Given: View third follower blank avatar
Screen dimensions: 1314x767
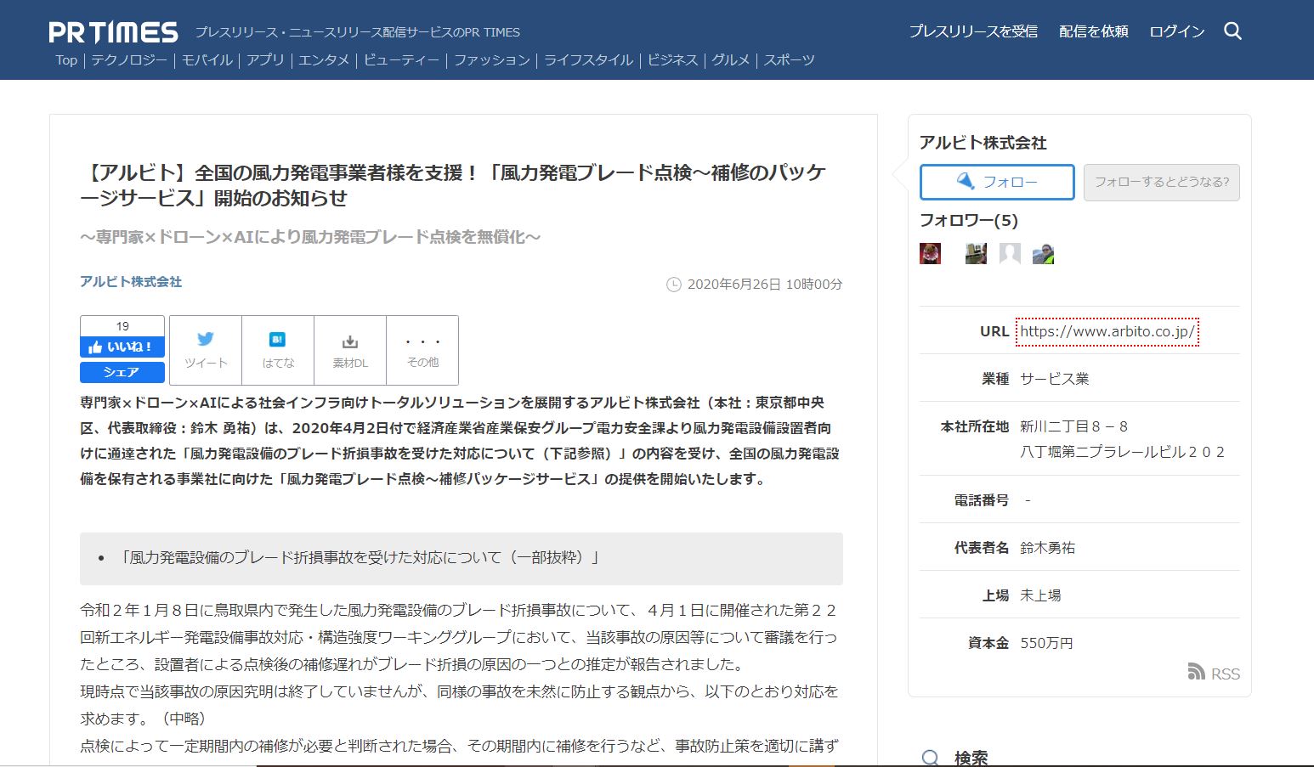Looking at the screenshot, I should pos(1010,253).
